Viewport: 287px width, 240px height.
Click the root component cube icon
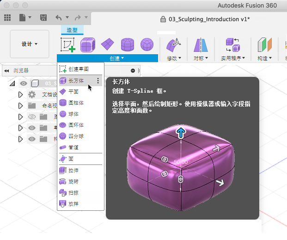point(35,83)
